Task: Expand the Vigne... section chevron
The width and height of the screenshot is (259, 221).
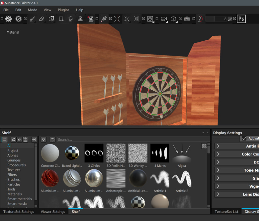Action: pyautogui.click(x=218, y=186)
